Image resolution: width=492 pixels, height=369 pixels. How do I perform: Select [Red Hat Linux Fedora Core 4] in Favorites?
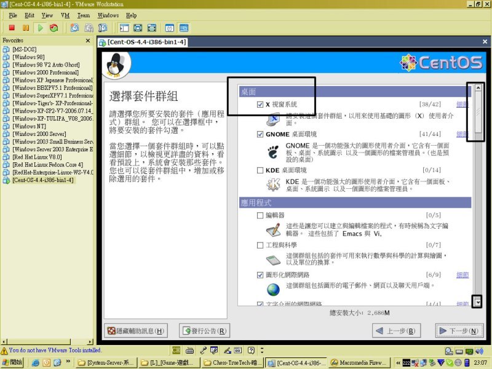pyautogui.click(x=48, y=165)
